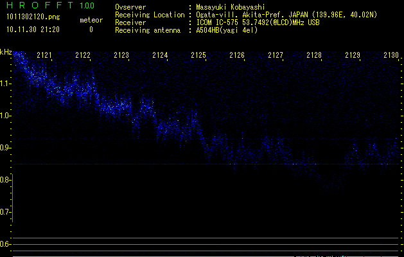Click the 2125 time marker
This screenshot has width=404, height=257.
click(198, 55)
